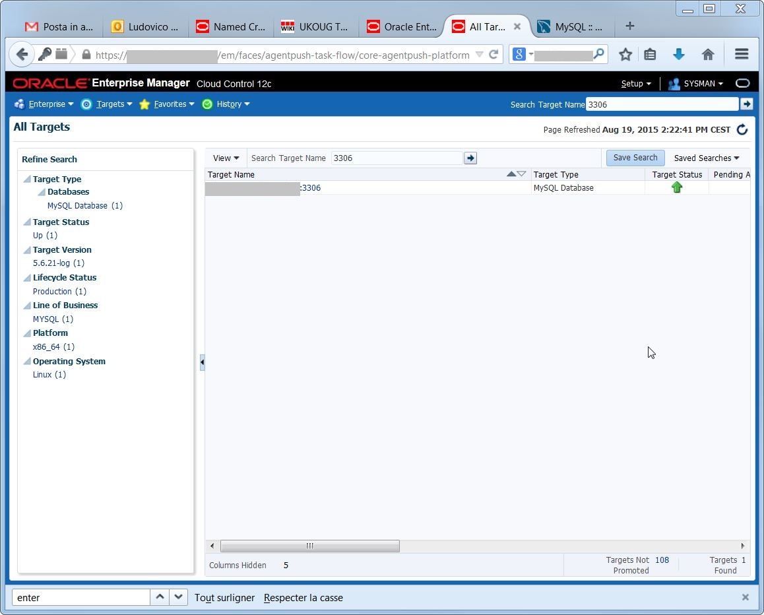
Task: Collapse the Platform section
Action: coord(27,333)
